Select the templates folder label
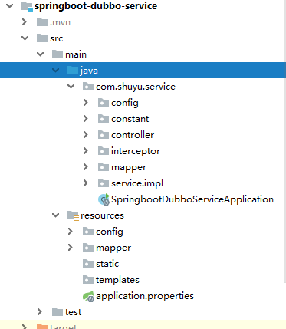The width and height of the screenshot is (286, 329). (x=117, y=280)
